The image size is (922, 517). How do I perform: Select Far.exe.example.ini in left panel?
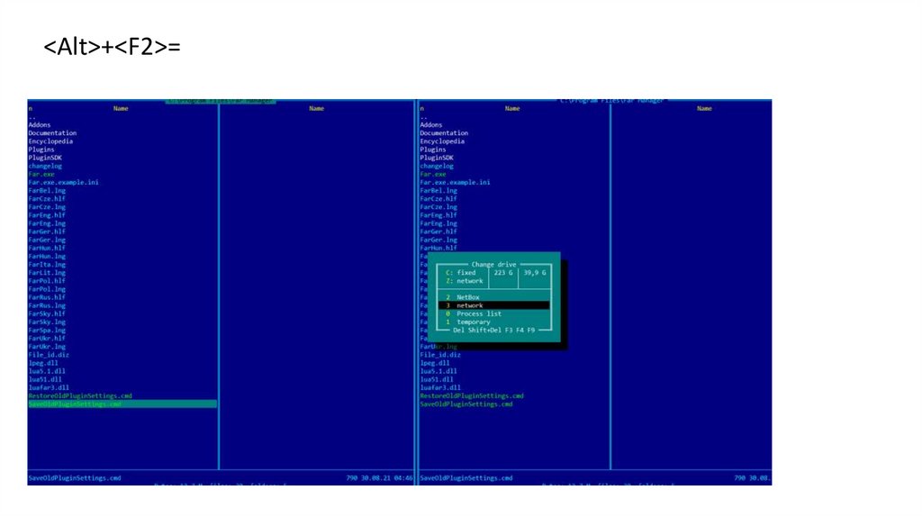(64, 183)
